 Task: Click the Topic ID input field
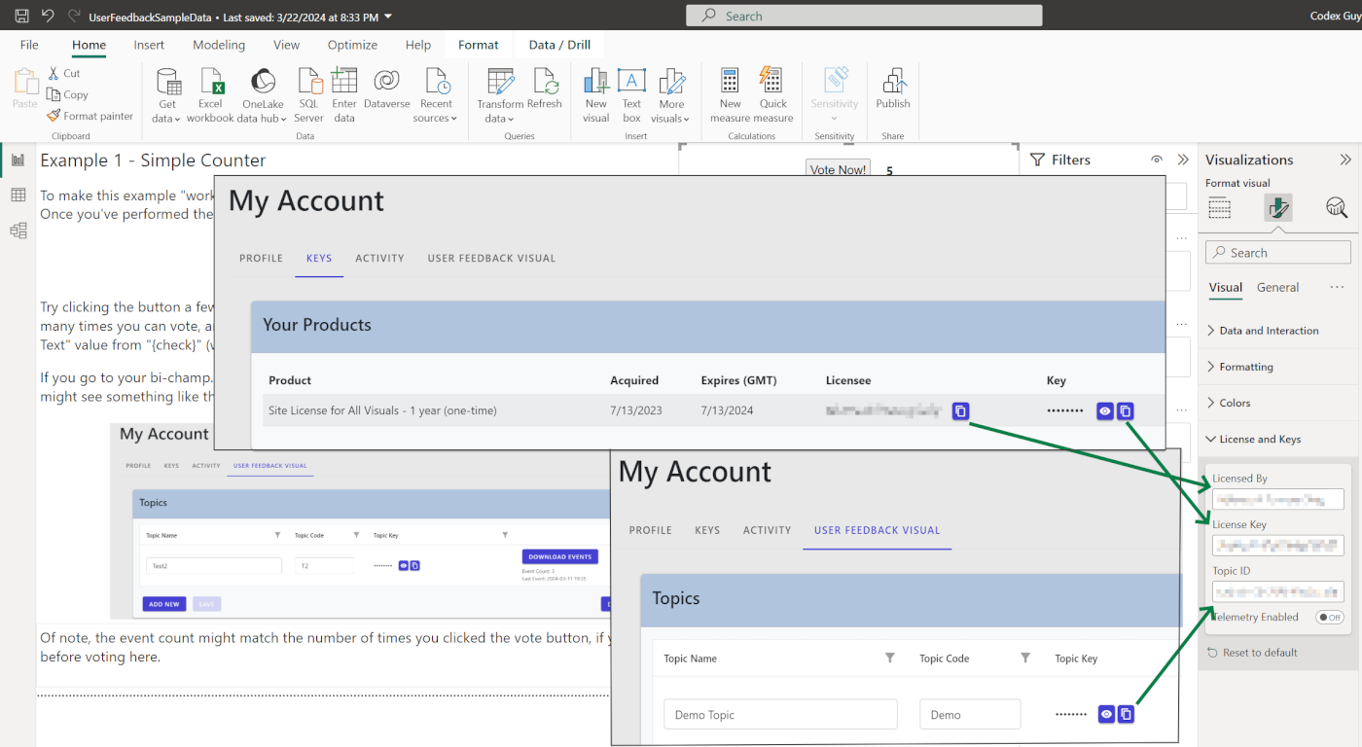pos(1277,591)
